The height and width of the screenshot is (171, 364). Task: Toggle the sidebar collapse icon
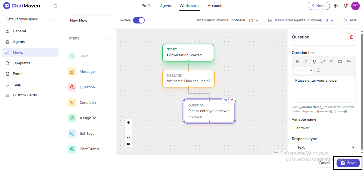(x=55, y=6)
